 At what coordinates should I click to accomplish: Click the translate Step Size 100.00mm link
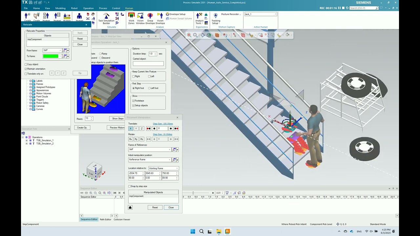162,124
